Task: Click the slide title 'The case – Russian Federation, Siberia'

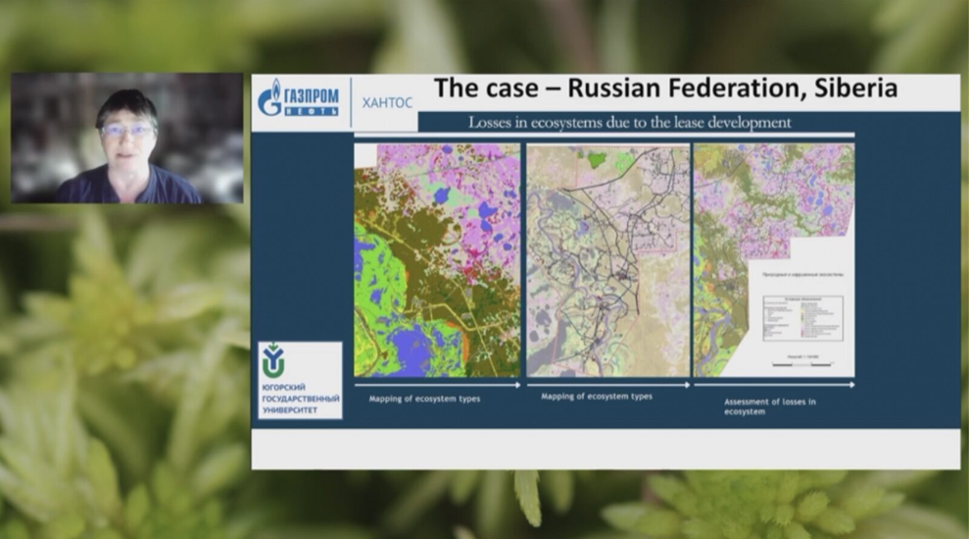Action: [x=665, y=88]
